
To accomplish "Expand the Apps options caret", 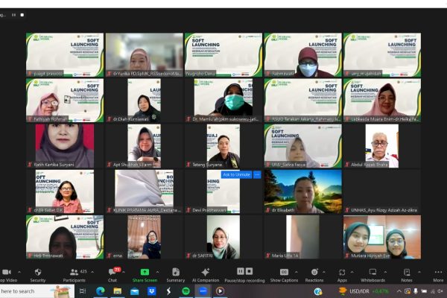I will coord(352,273).
